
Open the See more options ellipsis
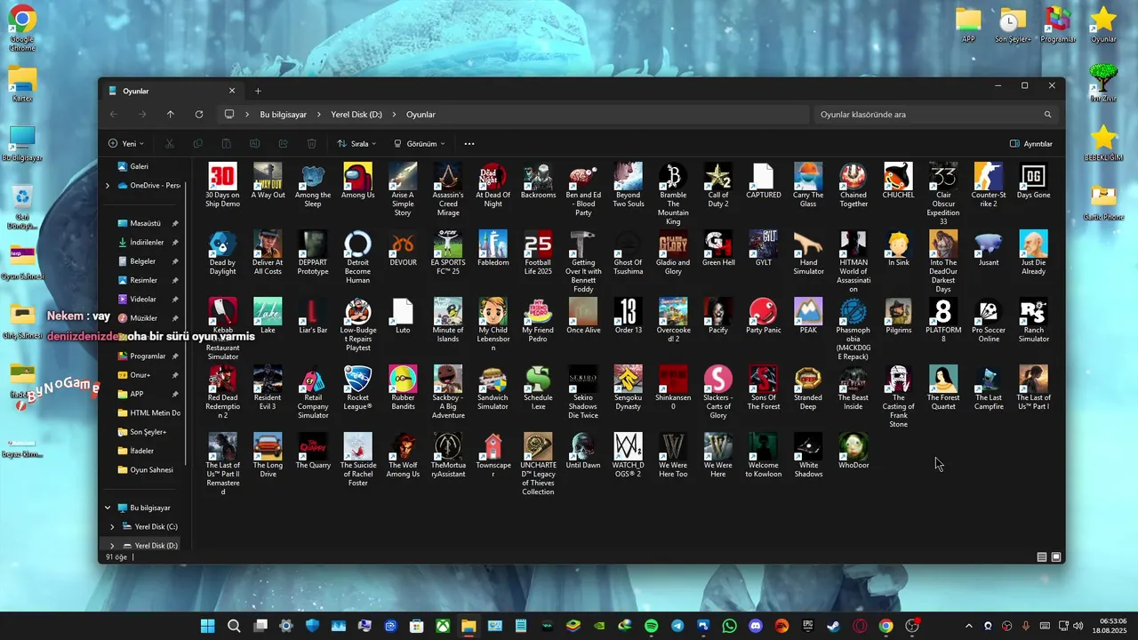pos(469,144)
